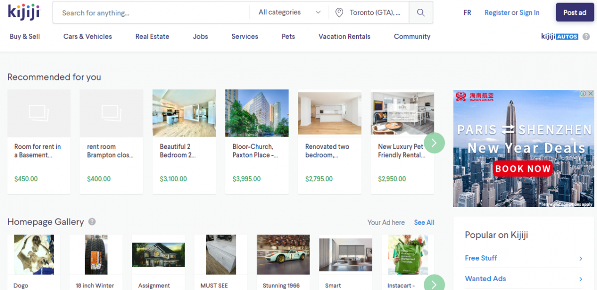Open Wanted Ads in Popular on Kijiji

pos(485,279)
